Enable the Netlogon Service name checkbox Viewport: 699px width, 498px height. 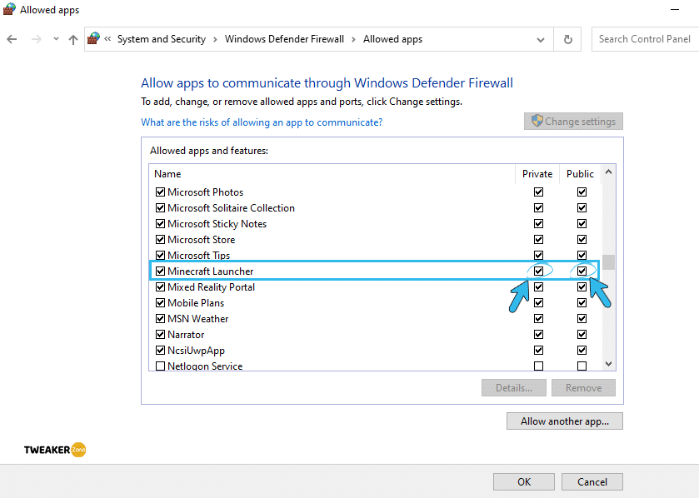click(x=161, y=366)
